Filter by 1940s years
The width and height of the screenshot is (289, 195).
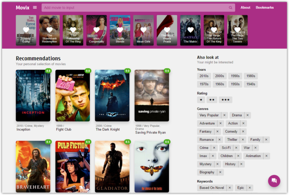pos(251,84)
